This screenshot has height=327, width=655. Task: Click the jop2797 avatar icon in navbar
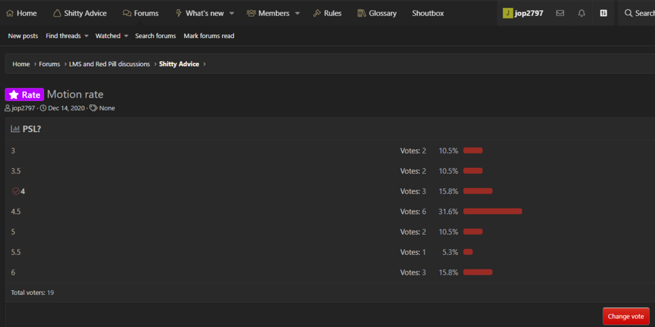508,13
